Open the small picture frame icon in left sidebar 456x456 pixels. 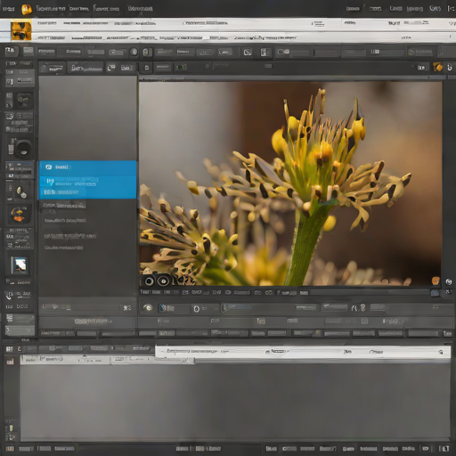pyautogui.click(x=20, y=265)
